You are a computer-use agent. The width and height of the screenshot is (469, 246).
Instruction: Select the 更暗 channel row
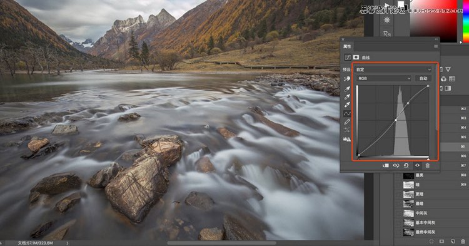(431, 194)
